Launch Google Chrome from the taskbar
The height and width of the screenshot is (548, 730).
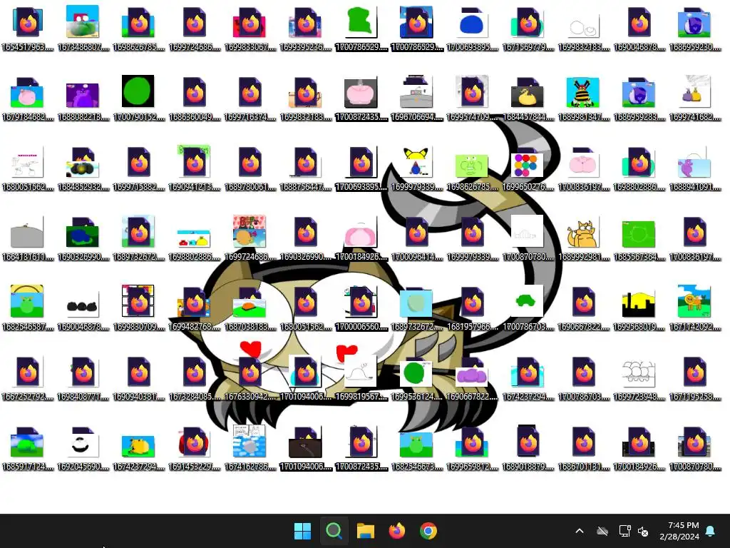[x=428, y=531]
